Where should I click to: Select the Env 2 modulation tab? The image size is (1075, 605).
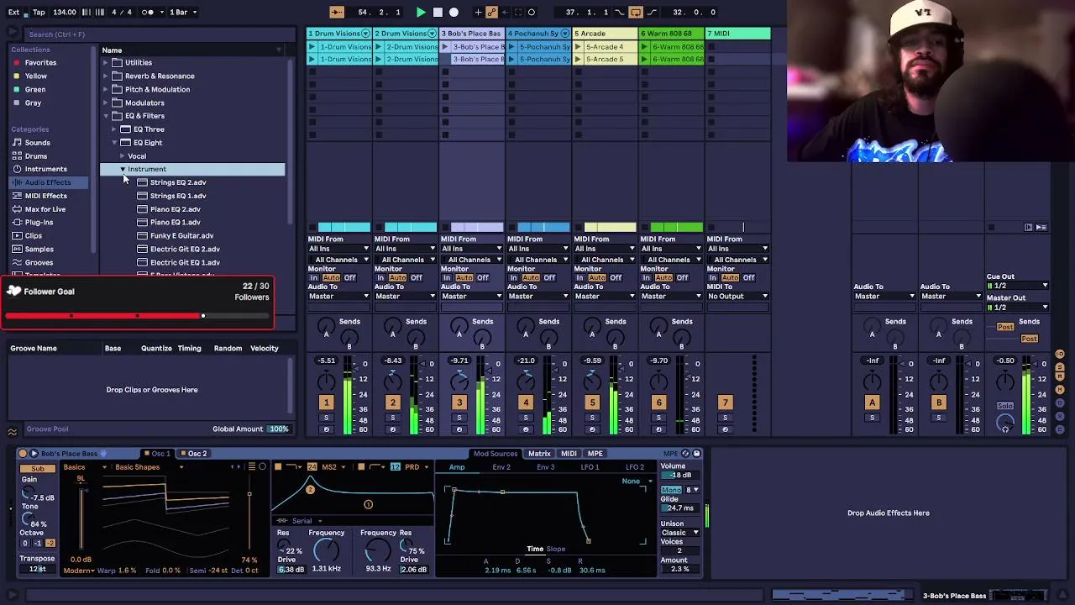pyautogui.click(x=501, y=467)
